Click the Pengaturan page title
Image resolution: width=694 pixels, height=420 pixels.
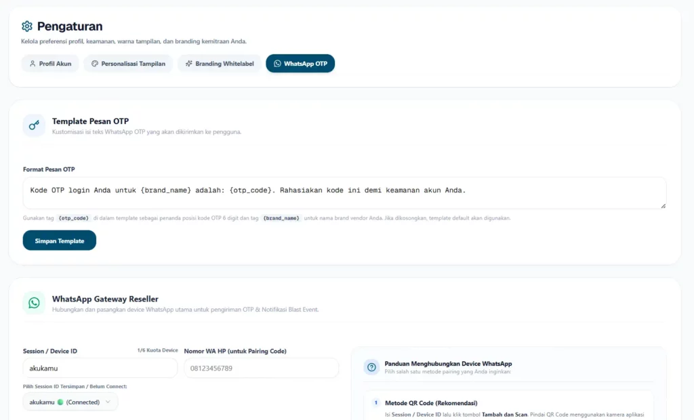pyautogui.click(x=70, y=26)
